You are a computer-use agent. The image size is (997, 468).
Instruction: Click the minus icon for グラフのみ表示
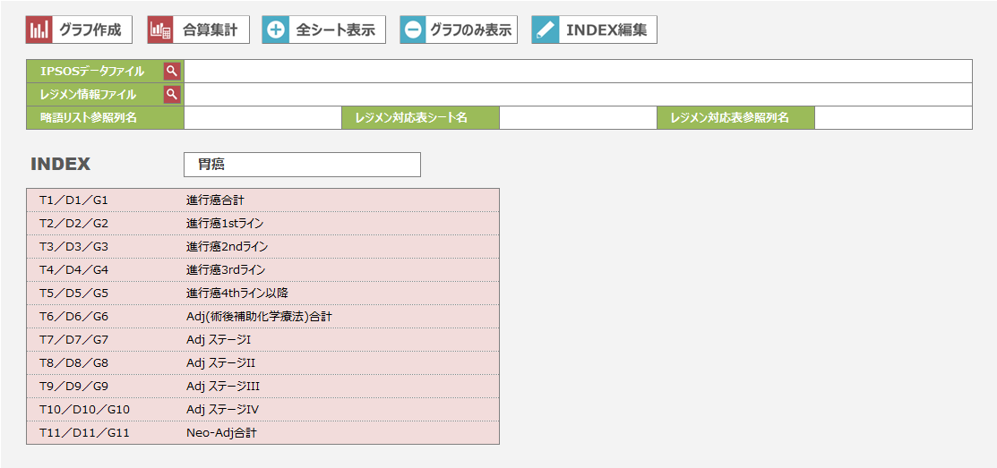[x=413, y=30]
